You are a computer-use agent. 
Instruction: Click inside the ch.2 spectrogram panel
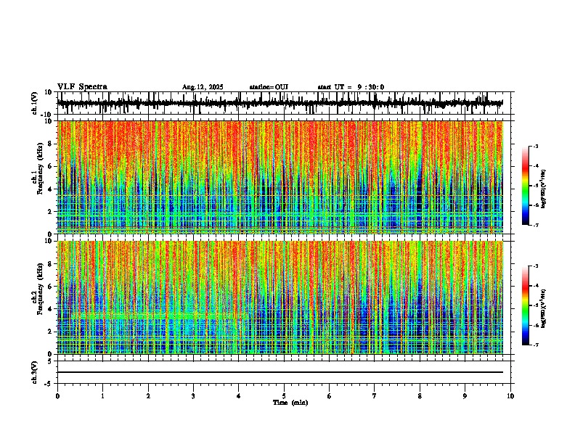[280, 297]
